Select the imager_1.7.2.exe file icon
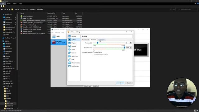The height and width of the screenshot is (112, 199). click(x=21, y=18)
